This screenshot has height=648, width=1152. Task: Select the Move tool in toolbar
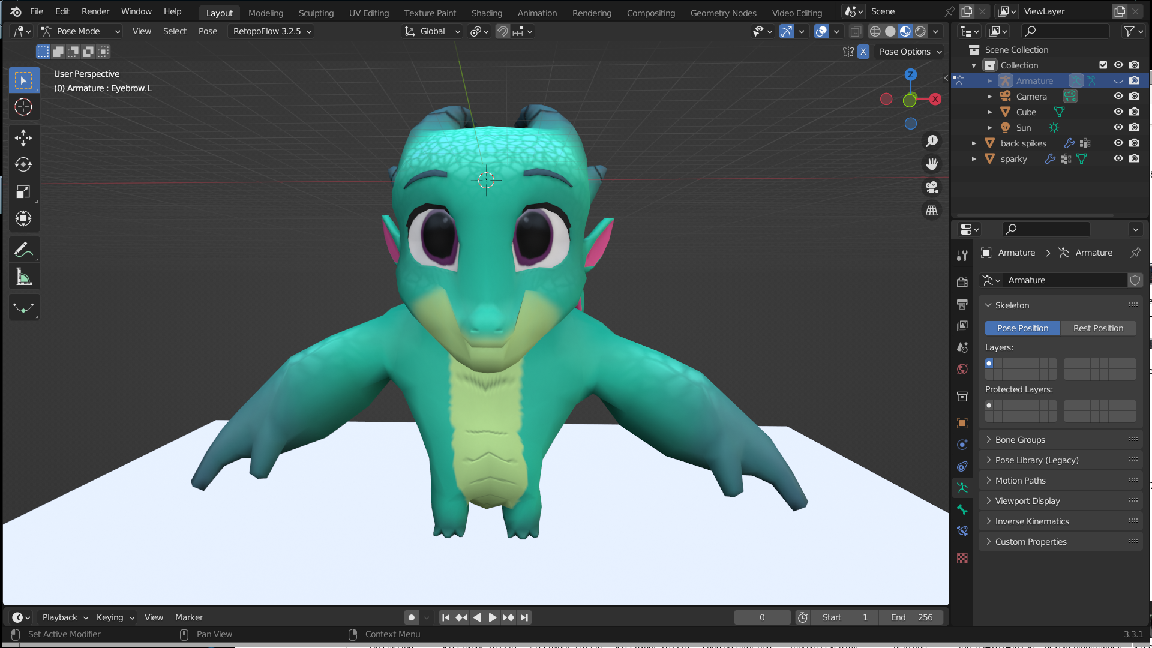[x=23, y=138]
